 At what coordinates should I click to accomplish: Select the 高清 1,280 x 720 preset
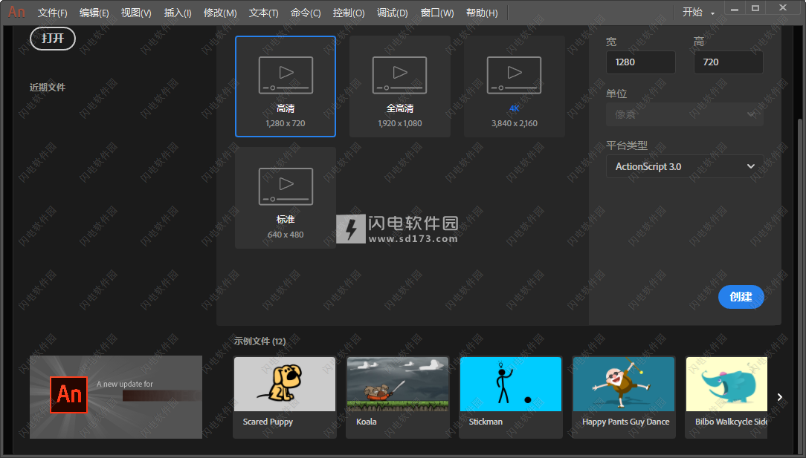(x=286, y=86)
